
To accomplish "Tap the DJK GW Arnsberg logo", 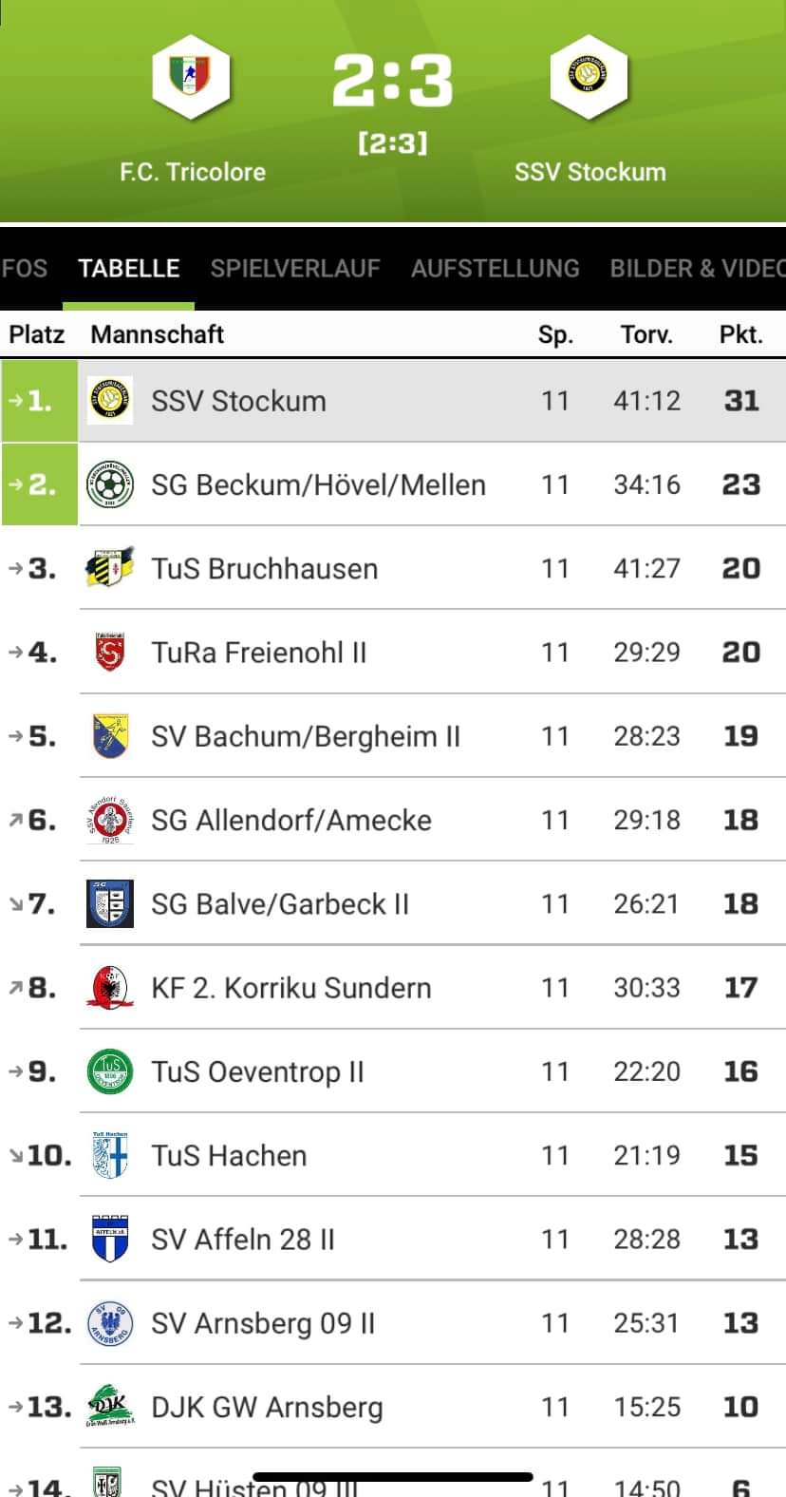I will 109,1407.
